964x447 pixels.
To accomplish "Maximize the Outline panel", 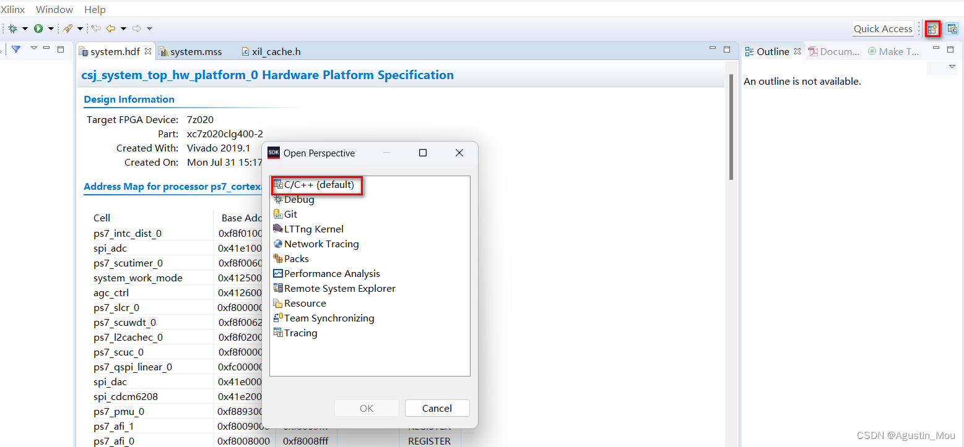I will [x=950, y=49].
